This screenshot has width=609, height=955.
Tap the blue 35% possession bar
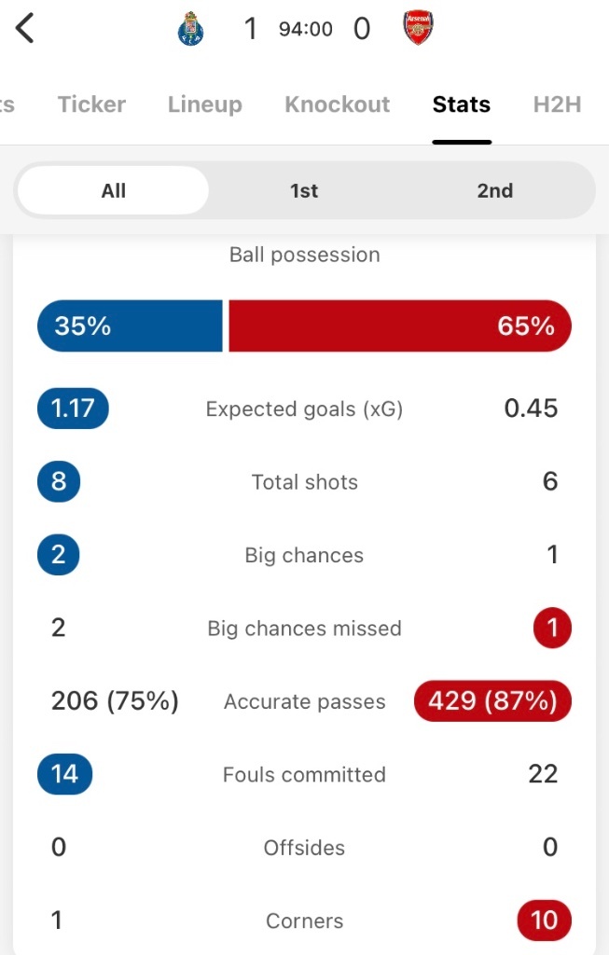131,325
